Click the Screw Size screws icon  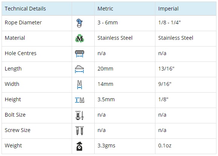[80, 131]
